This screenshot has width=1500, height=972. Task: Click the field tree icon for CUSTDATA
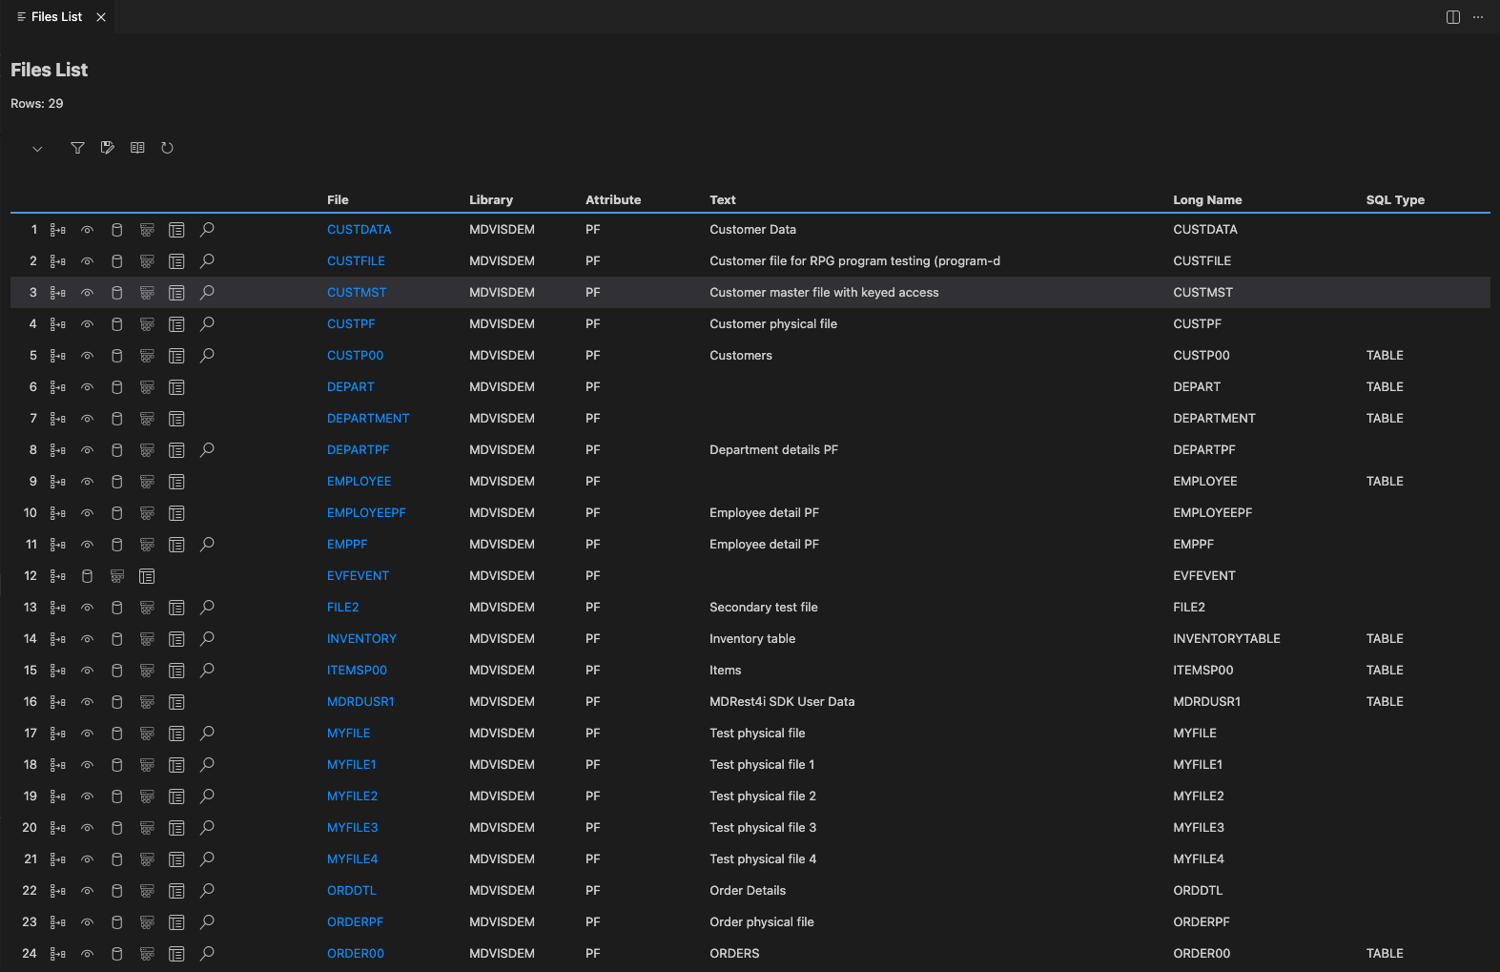pos(58,230)
